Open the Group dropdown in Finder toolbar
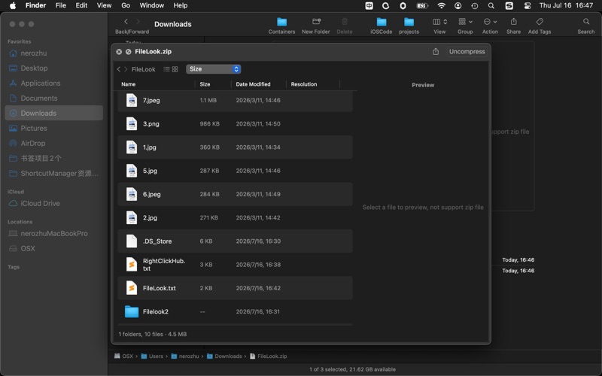Viewport: 602px width, 376px height. 465,22
